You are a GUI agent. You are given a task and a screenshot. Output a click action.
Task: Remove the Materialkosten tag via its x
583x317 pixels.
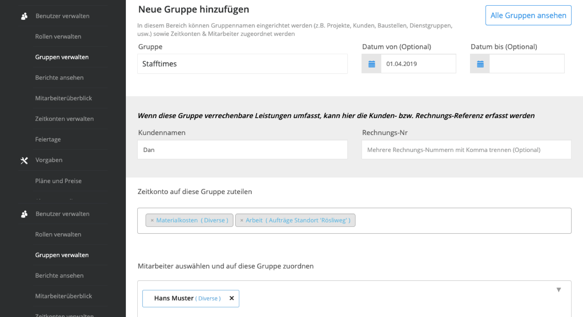tap(152, 220)
